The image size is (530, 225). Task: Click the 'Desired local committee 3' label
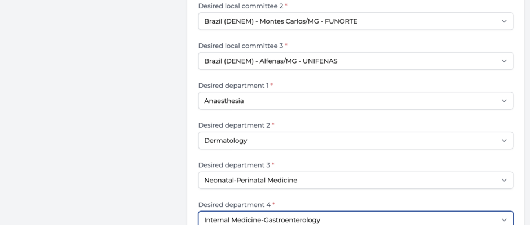pos(241,46)
